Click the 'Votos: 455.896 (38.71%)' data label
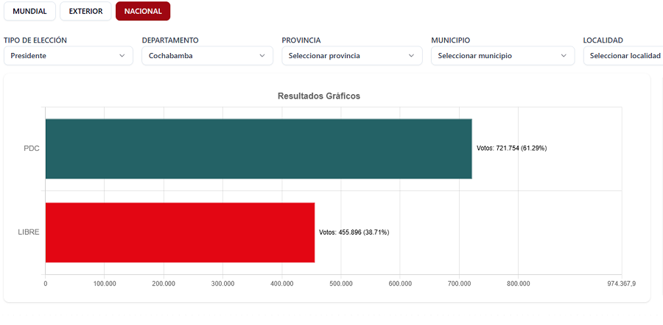 click(x=354, y=232)
